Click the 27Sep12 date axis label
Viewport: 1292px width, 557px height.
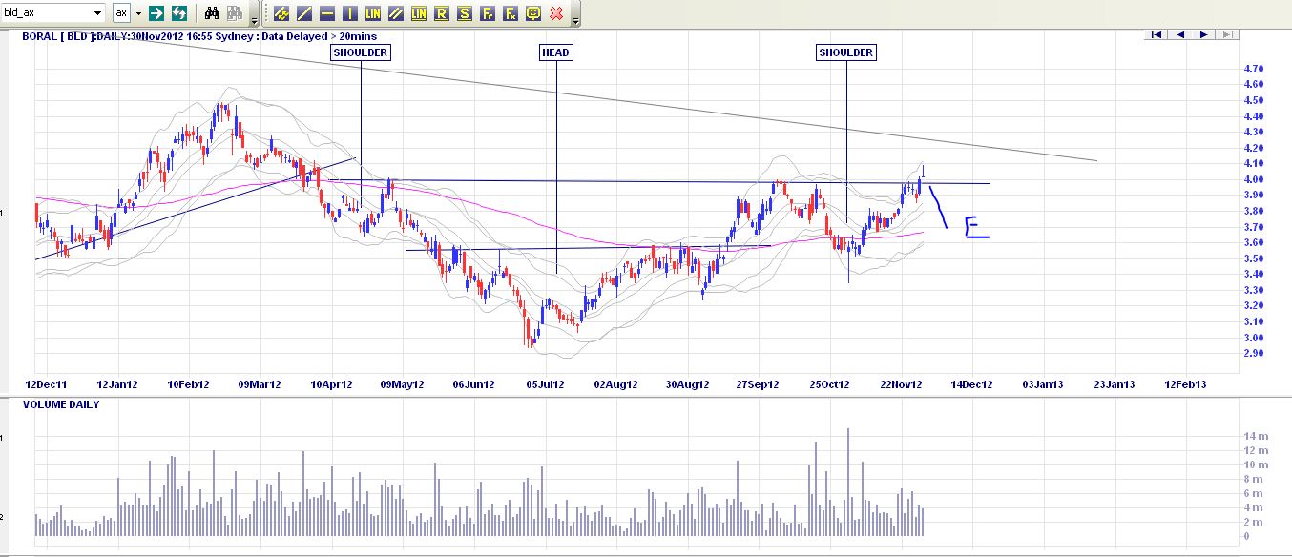(x=759, y=384)
